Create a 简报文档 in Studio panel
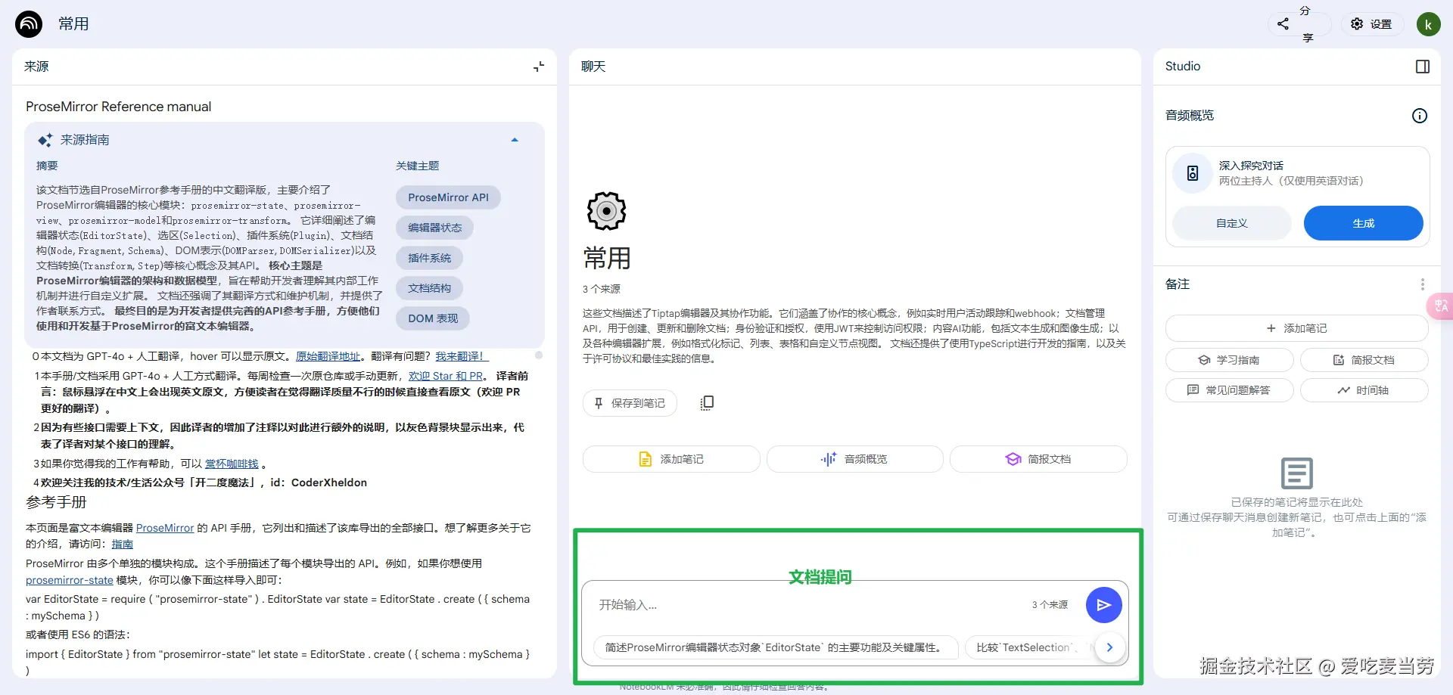 pos(1364,360)
